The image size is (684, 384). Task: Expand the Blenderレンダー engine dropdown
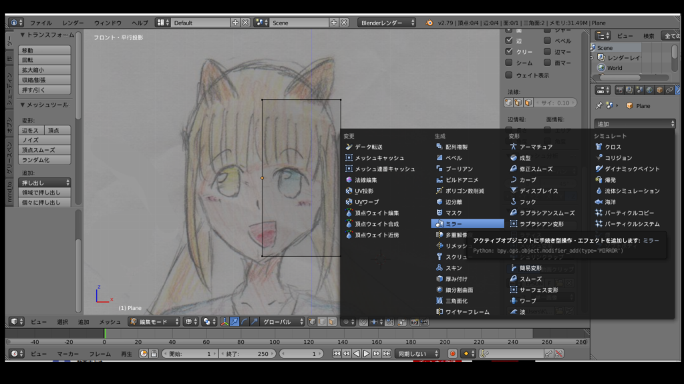pyautogui.click(x=387, y=23)
